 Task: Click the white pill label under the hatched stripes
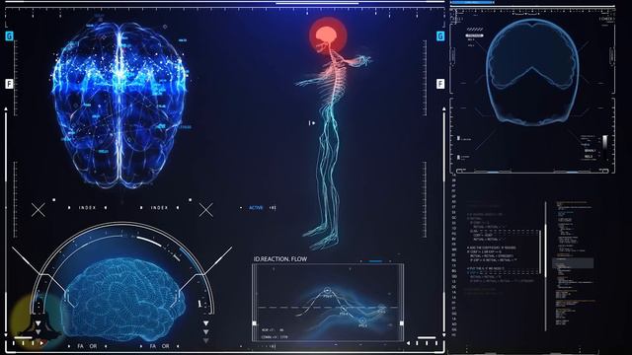(474, 35)
